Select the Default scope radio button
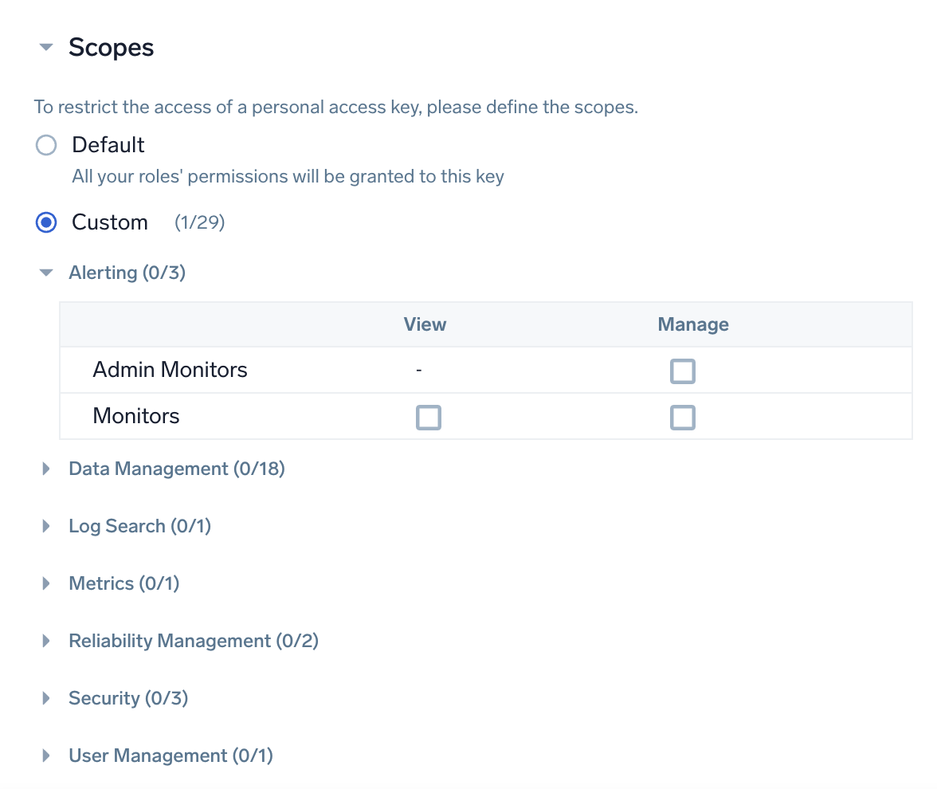937x789 pixels. [x=45, y=144]
